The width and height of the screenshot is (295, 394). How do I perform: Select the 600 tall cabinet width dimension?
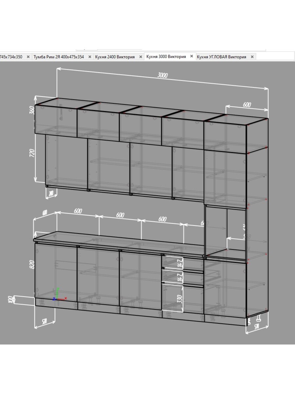pos(247,105)
